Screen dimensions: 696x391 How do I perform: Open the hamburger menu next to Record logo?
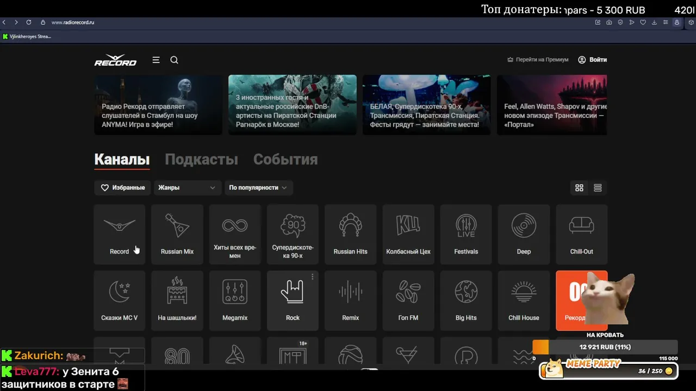[156, 60]
